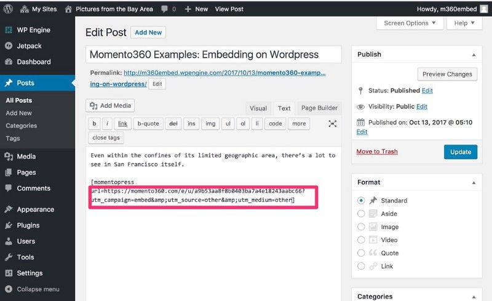Switch to the Text editor tab

pos(284,108)
